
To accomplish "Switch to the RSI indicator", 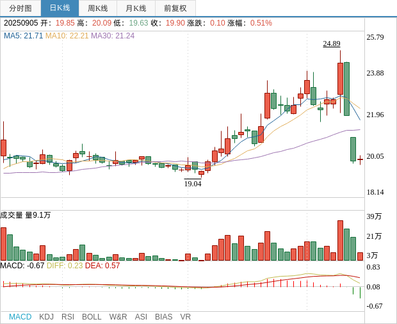I will [68, 317].
